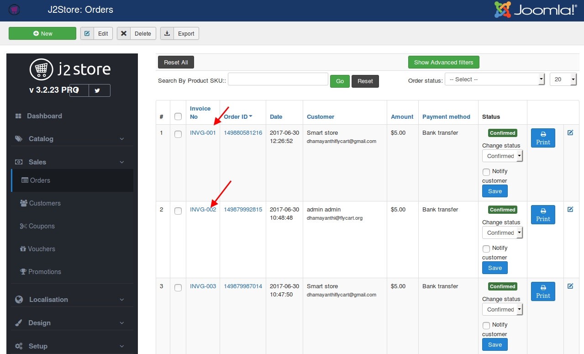The image size is (584, 354).
Task: Open Change status dropdown for order INVG-003
Action: click(502, 309)
